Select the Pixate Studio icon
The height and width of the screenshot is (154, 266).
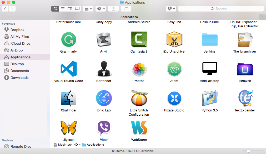pyautogui.click(x=174, y=99)
